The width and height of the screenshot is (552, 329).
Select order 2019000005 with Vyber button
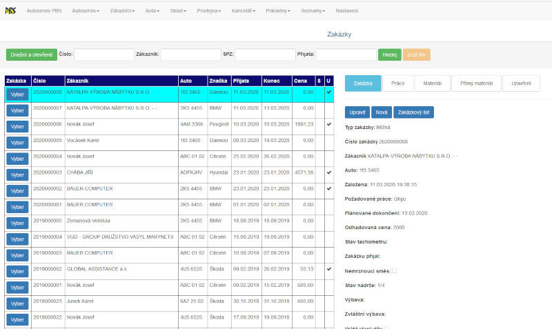coord(17,223)
